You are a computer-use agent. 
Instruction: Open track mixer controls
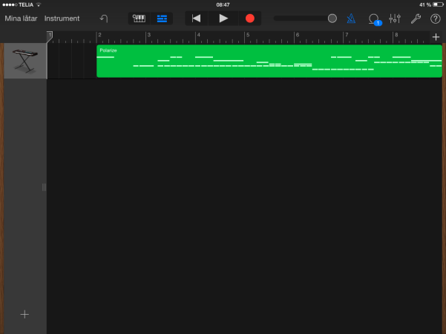pyautogui.click(x=395, y=19)
